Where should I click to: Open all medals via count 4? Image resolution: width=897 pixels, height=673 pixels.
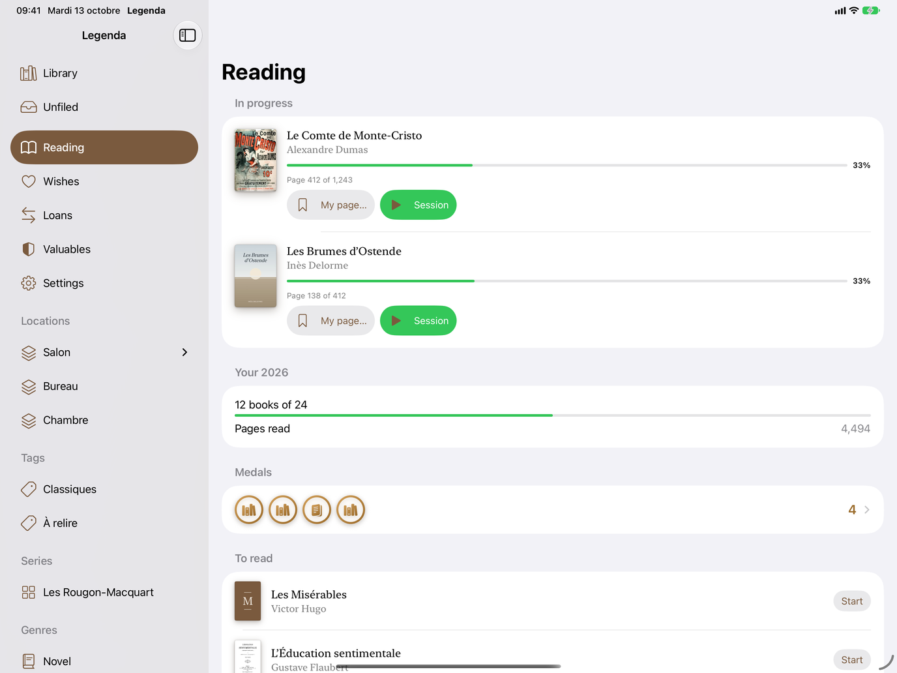852,510
